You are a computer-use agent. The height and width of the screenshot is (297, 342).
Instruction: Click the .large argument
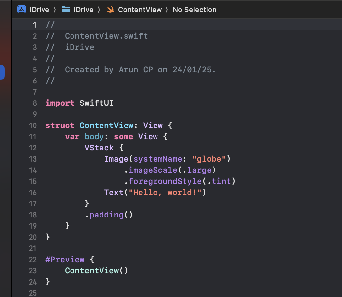tap(197, 170)
